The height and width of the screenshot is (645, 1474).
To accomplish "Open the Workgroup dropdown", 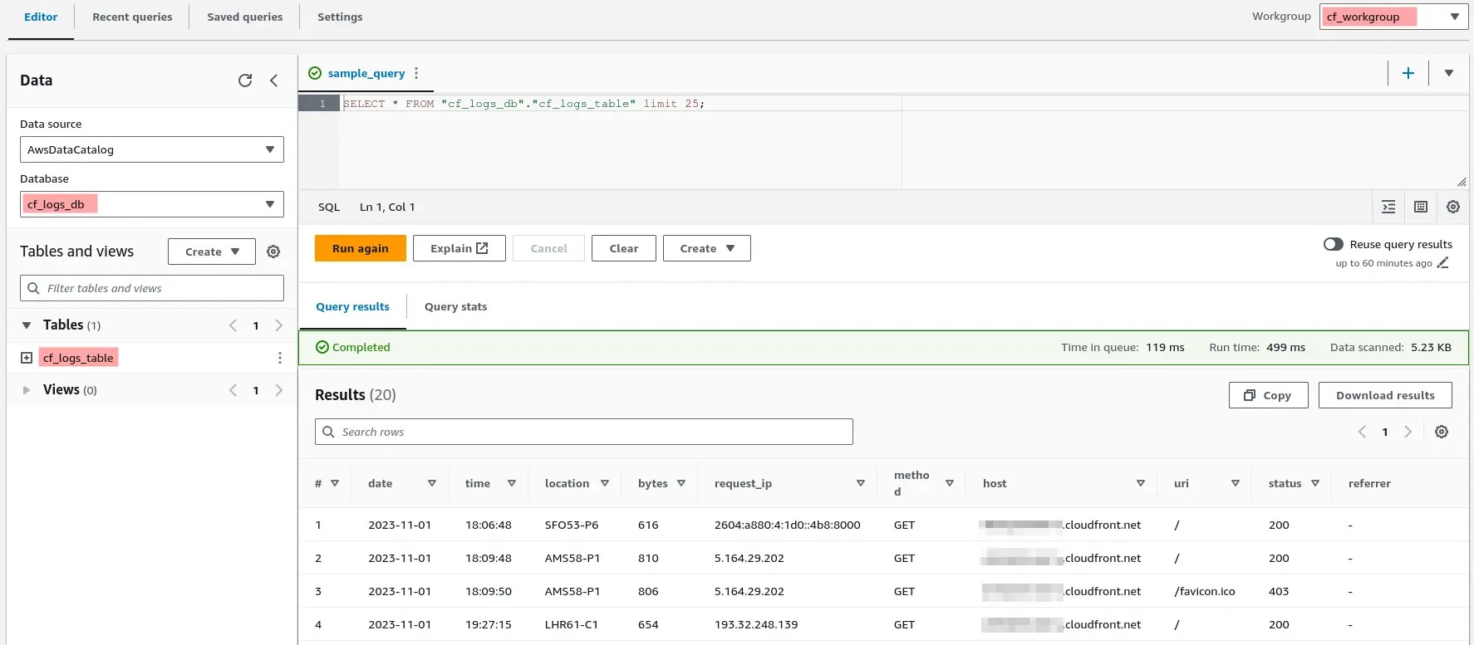I will tap(1393, 17).
